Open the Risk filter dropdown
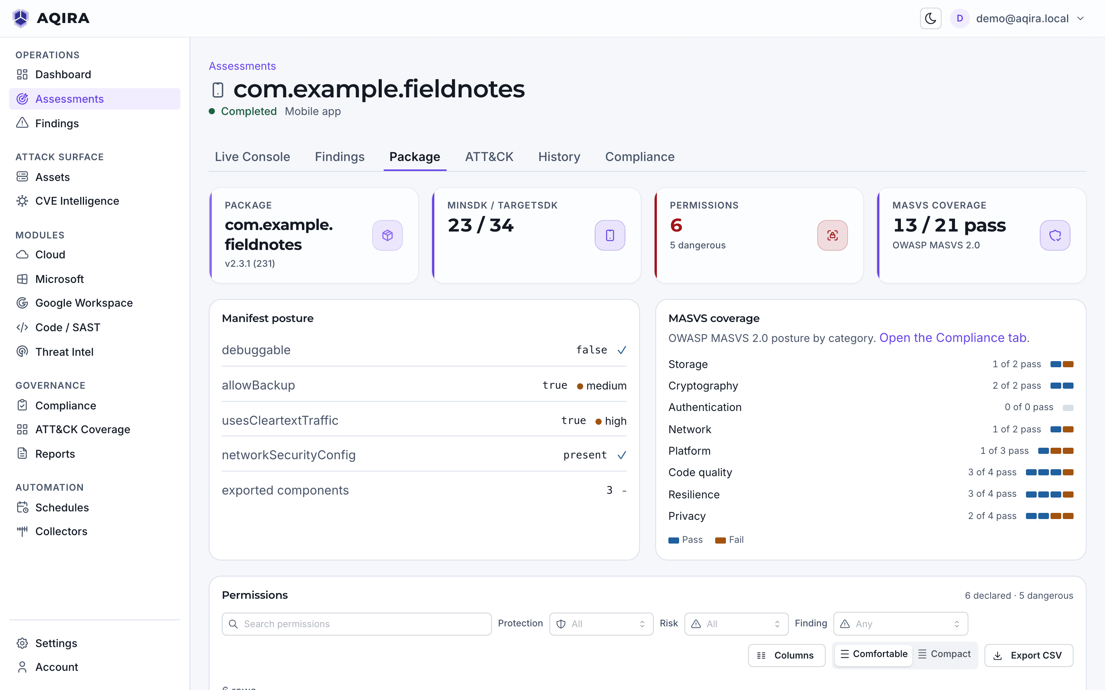The image size is (1105, 690). (x=736, y=624)
